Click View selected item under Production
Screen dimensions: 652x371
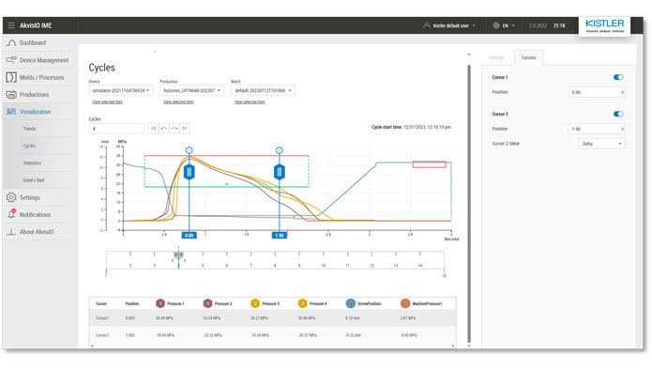tap(178, 102)
